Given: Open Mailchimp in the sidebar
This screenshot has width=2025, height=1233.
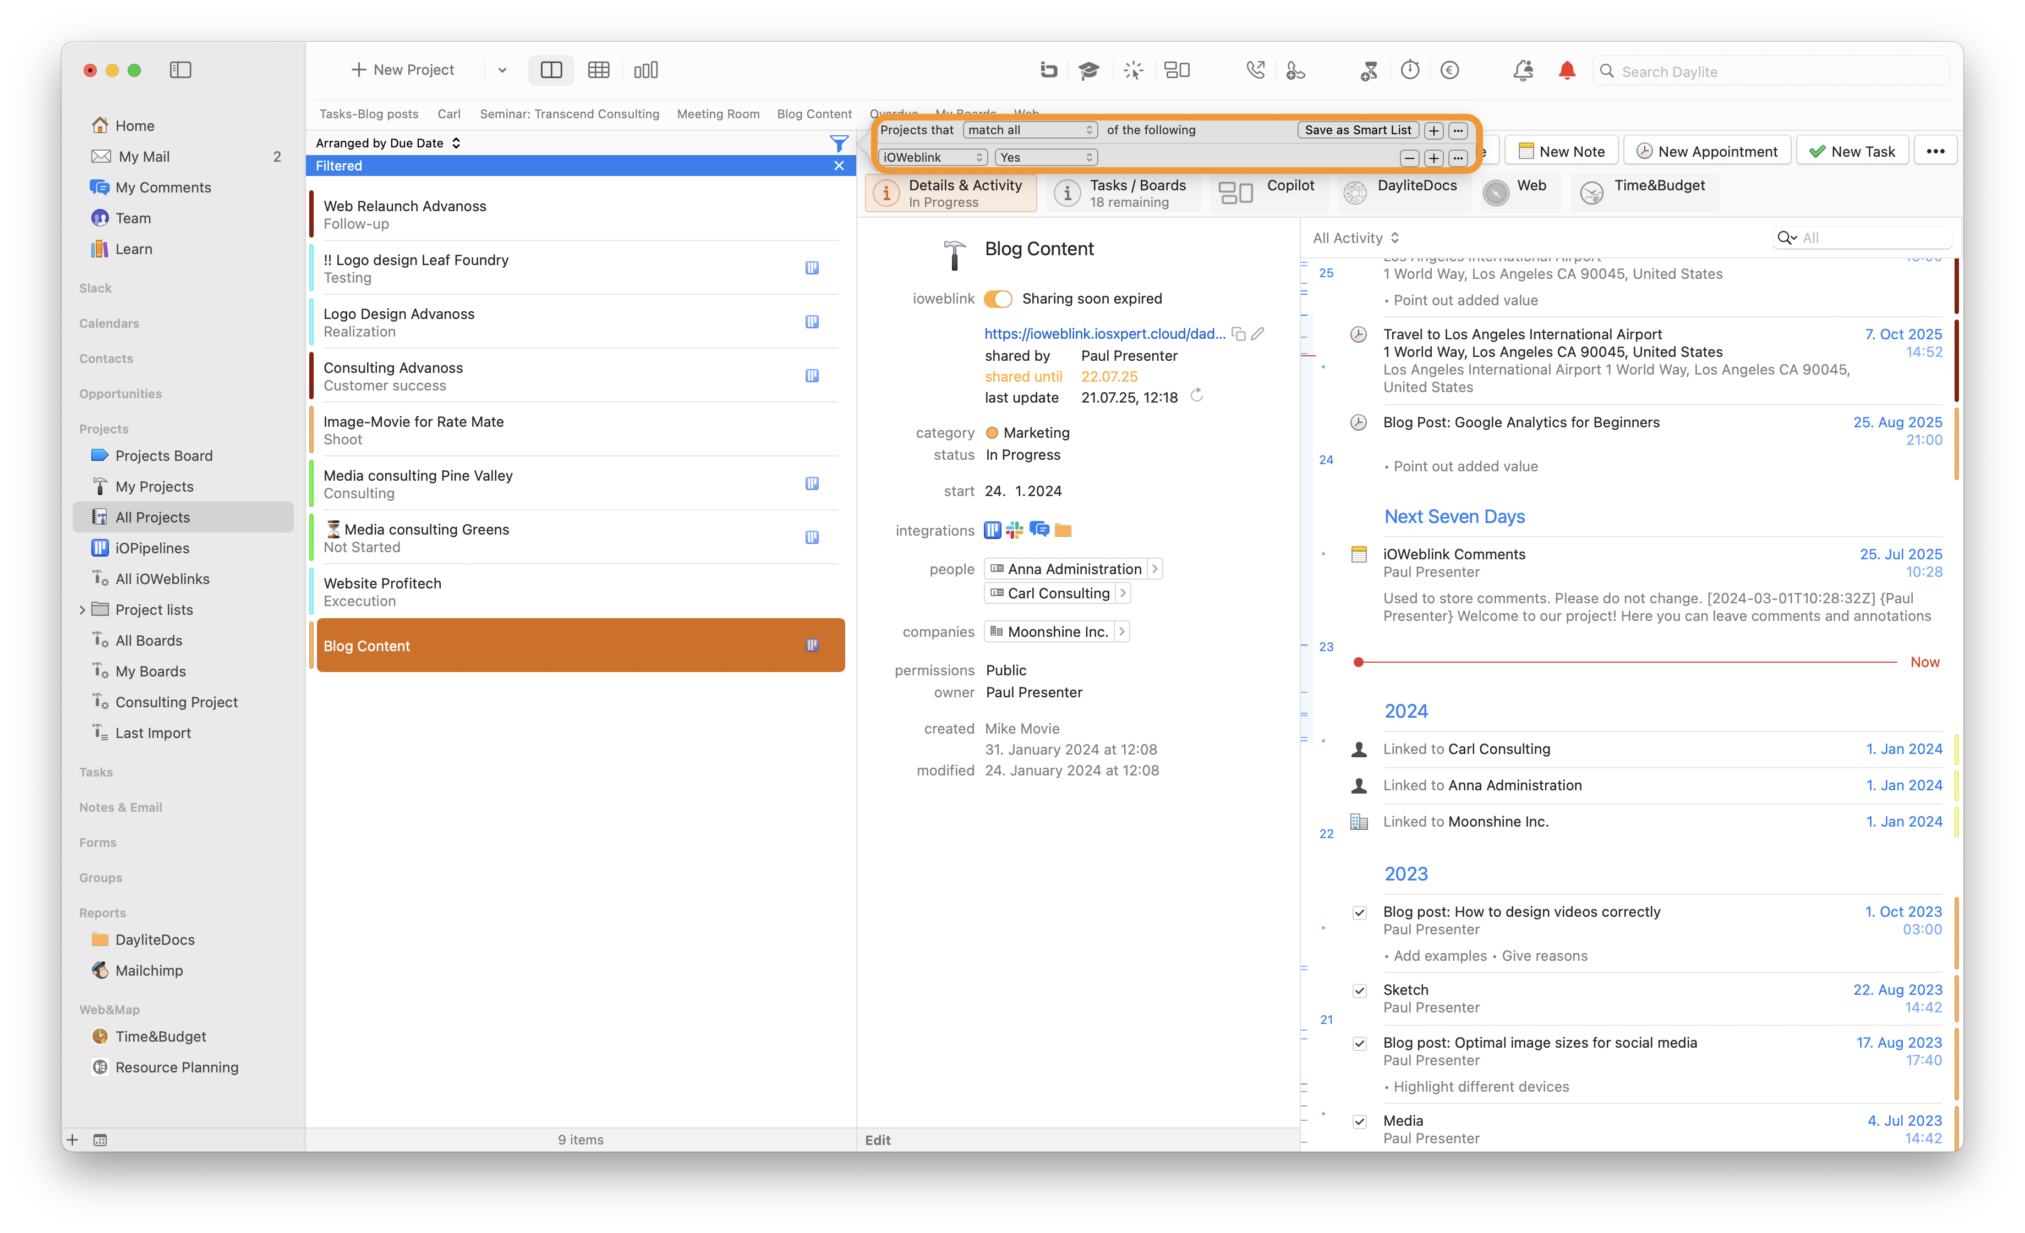Looking at the screenshot, I should [x=149, y=970].
